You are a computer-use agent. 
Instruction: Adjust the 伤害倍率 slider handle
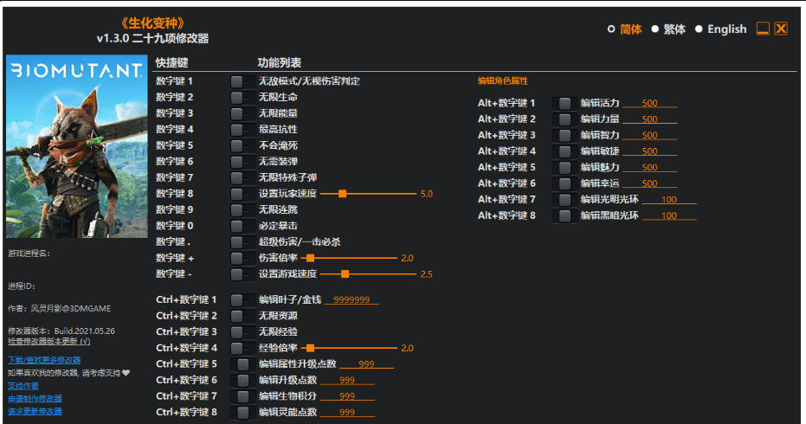click(310, 258)
